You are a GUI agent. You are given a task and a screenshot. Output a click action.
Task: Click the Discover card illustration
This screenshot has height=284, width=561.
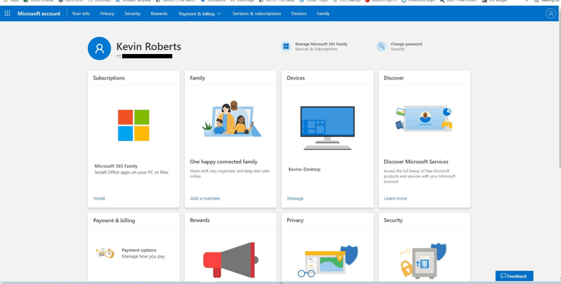coord(424,118)
